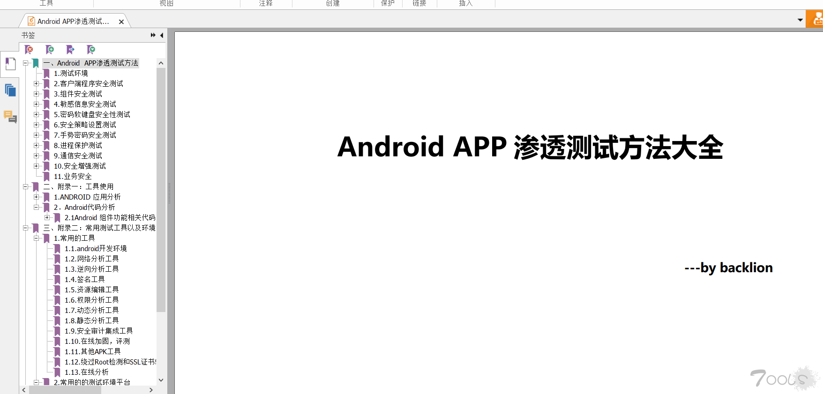Collapse the 2. Android代码分析 node
The height and width of the screenshot is (394, 823).
click(36, 207)
